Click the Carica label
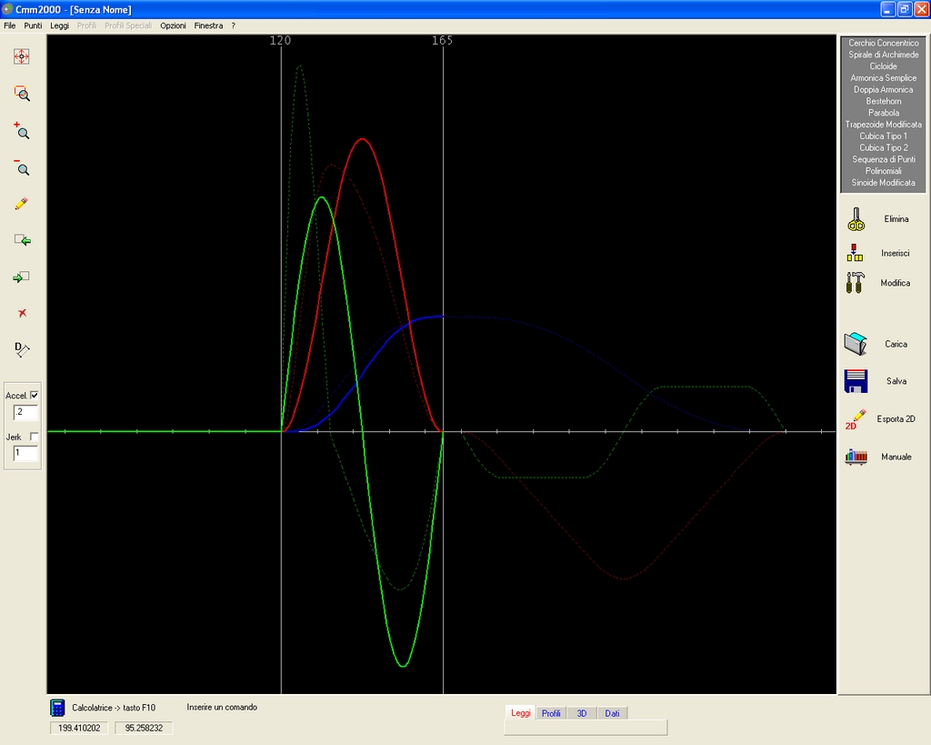The width and height of the screenshot is (931, 745). (x=896, y=344)
